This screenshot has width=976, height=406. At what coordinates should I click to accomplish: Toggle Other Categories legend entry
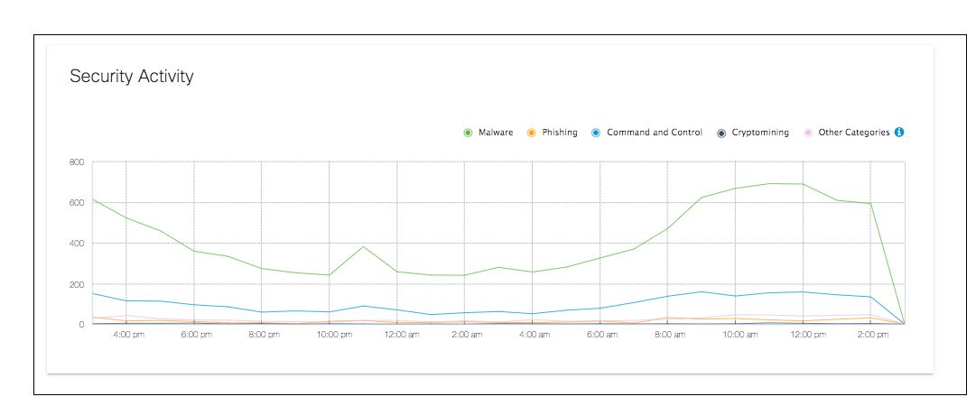pos(847,133)
